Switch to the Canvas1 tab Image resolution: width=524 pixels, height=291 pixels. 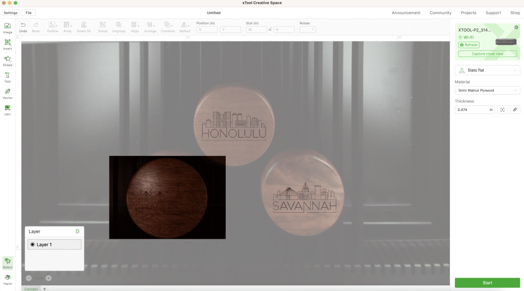pyautogui.click(x=31, y=288)
